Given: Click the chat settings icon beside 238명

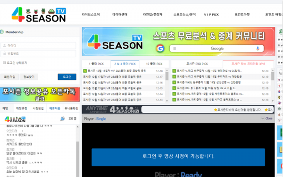Looking at the screenshot, I should coord(62,118).
